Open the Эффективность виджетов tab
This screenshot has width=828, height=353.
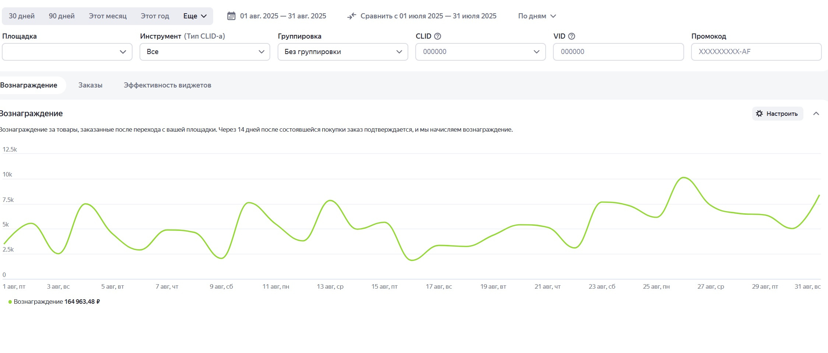tap(167, 85)
